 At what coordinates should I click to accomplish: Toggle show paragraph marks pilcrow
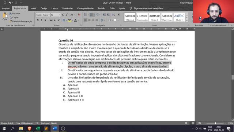tap(118, 15)
